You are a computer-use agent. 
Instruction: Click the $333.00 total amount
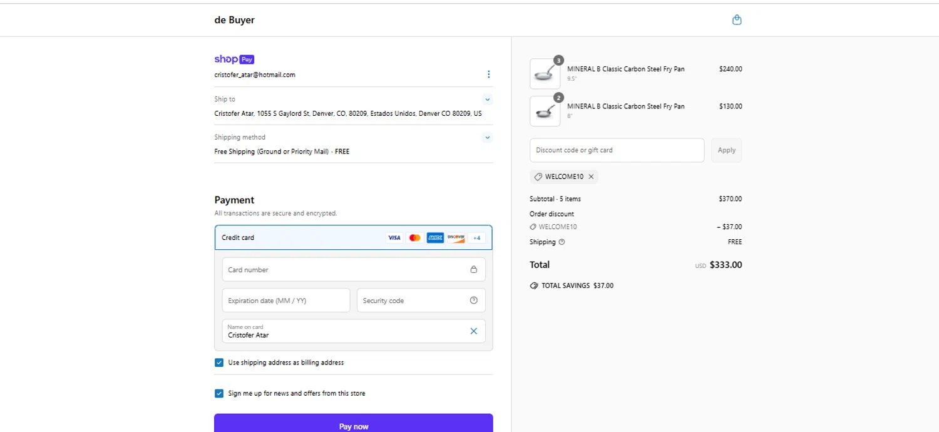[726, 265]
